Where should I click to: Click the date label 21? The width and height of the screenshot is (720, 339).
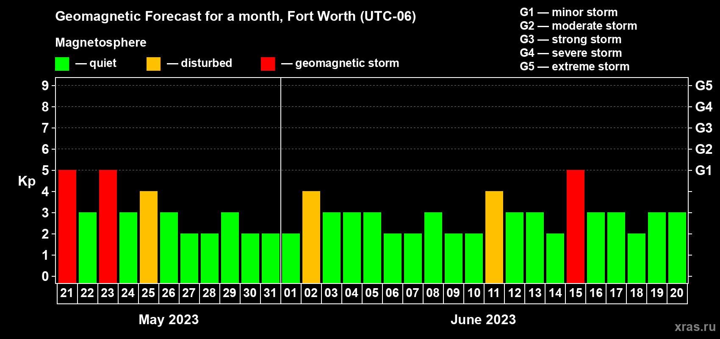67,293
